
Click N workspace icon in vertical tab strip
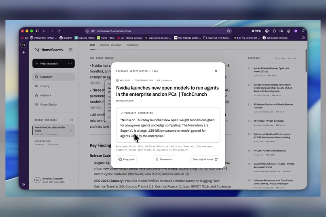pos(23,44)
